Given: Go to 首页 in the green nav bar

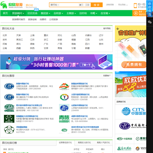Looking at the screenshot, I should pos(6,13).
